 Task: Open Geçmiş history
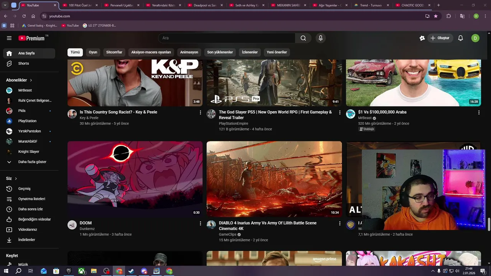pyautogui.click(x=29, y=189)
